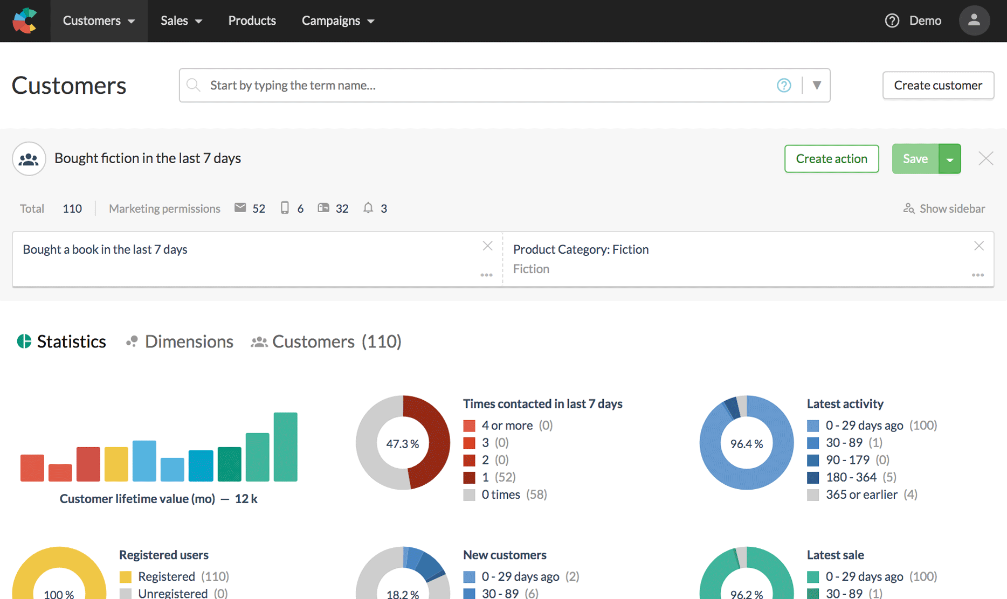Open the Help question mark icon beside Demo
Image resolution: width=1007 pixels, height=599 pixels.
pos(892,20)
